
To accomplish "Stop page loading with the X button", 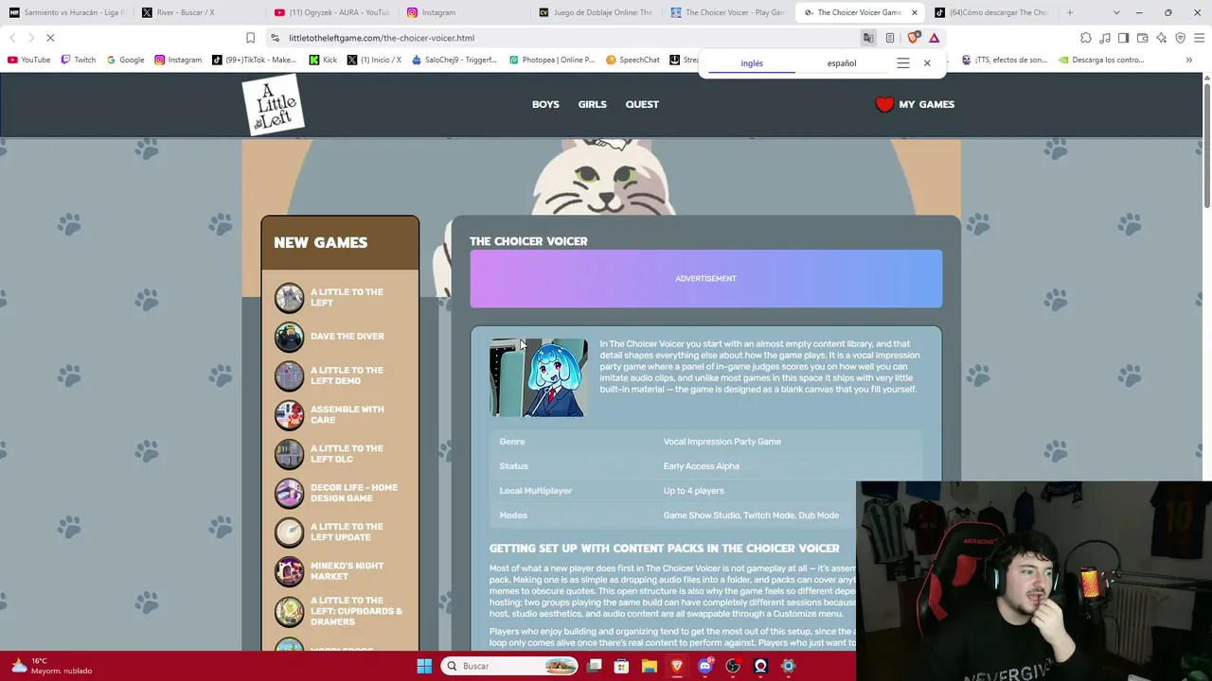I will pos(50,38).
